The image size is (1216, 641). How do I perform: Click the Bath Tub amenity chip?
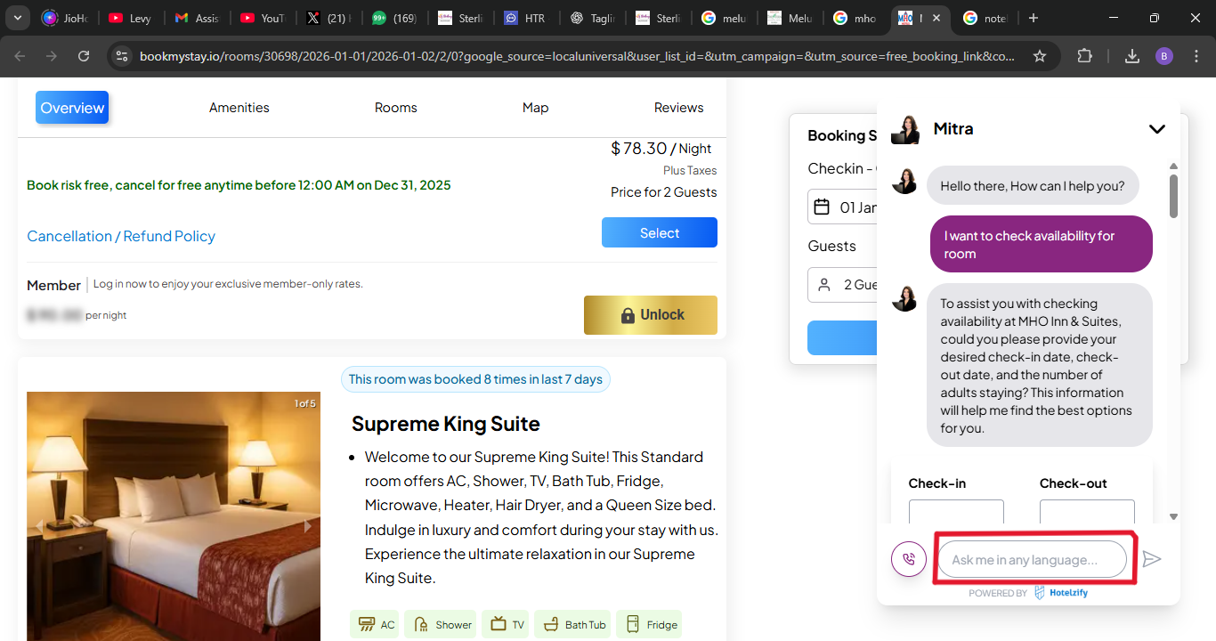point(574,624)
